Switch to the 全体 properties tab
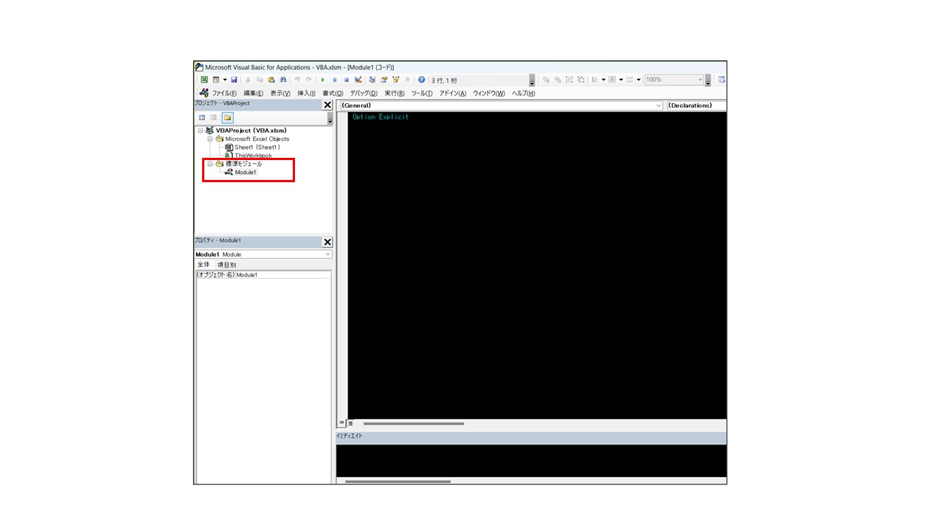This screenshot has width=944, height=531. tap(204, 264)
